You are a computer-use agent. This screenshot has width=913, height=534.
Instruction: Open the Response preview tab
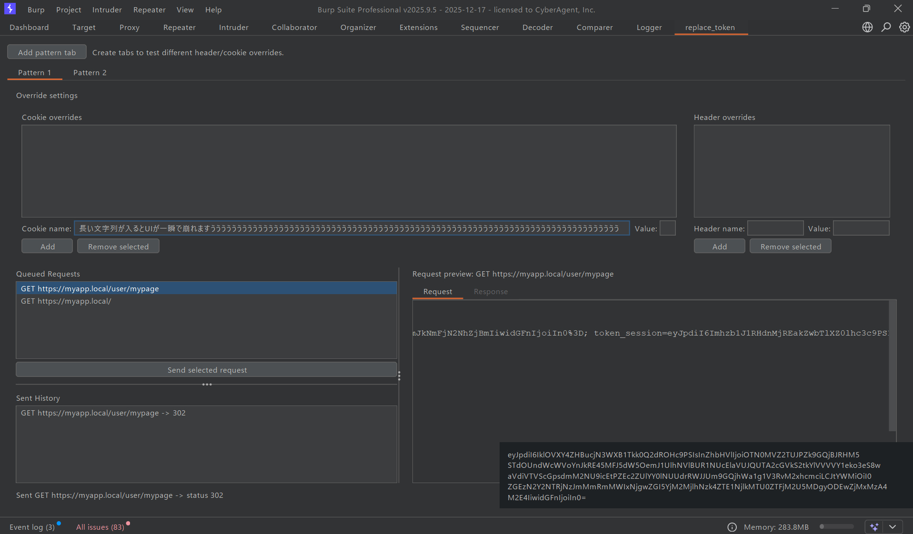tap(491, 291)
